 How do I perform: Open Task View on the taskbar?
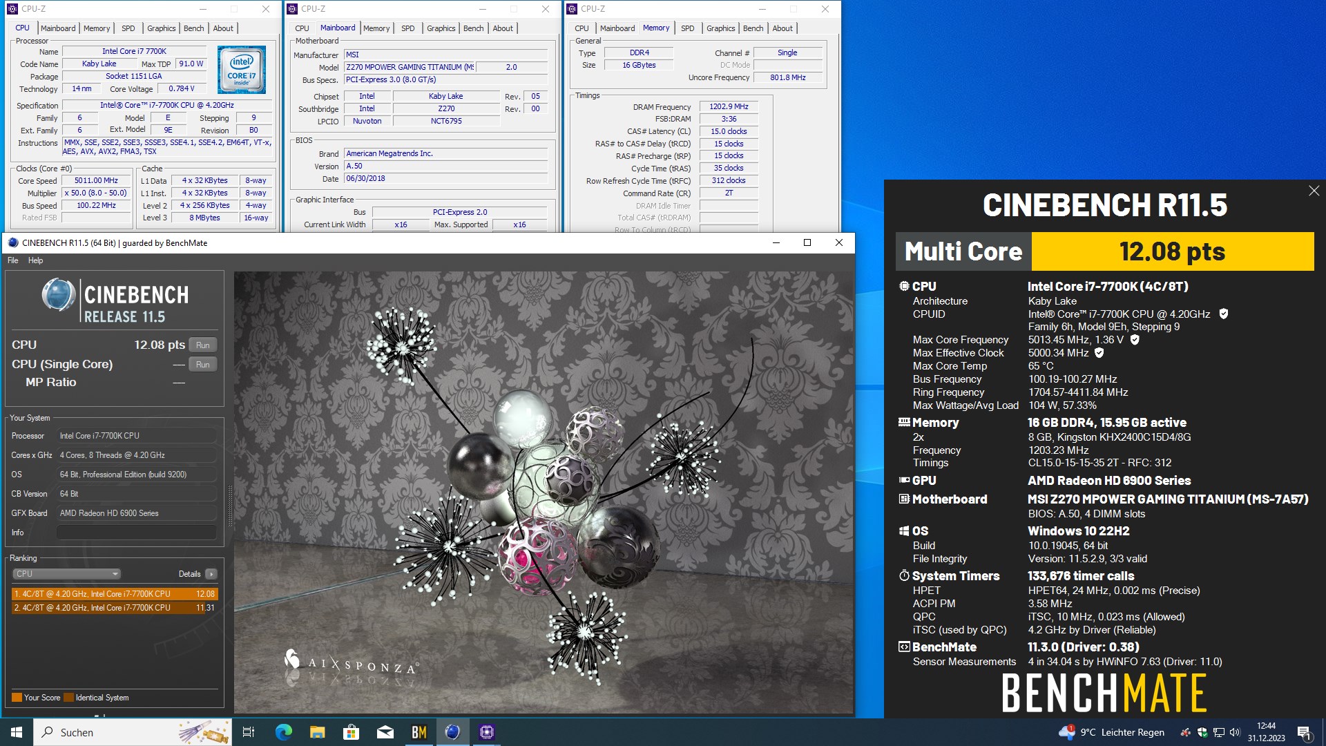249,732
